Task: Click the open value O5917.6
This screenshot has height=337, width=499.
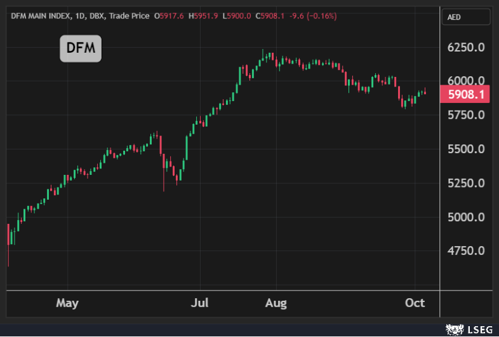Action: [170, 15]
